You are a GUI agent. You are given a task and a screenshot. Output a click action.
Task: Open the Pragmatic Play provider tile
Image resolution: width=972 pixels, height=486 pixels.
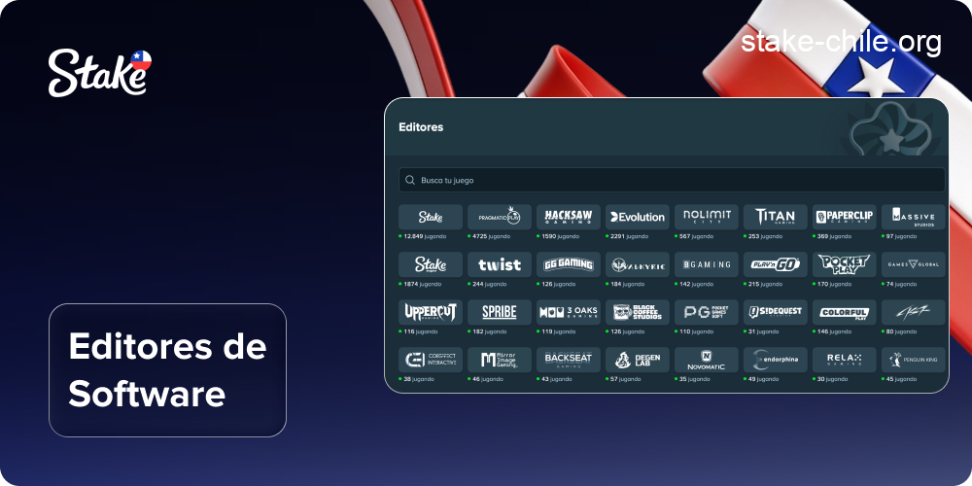499,217
